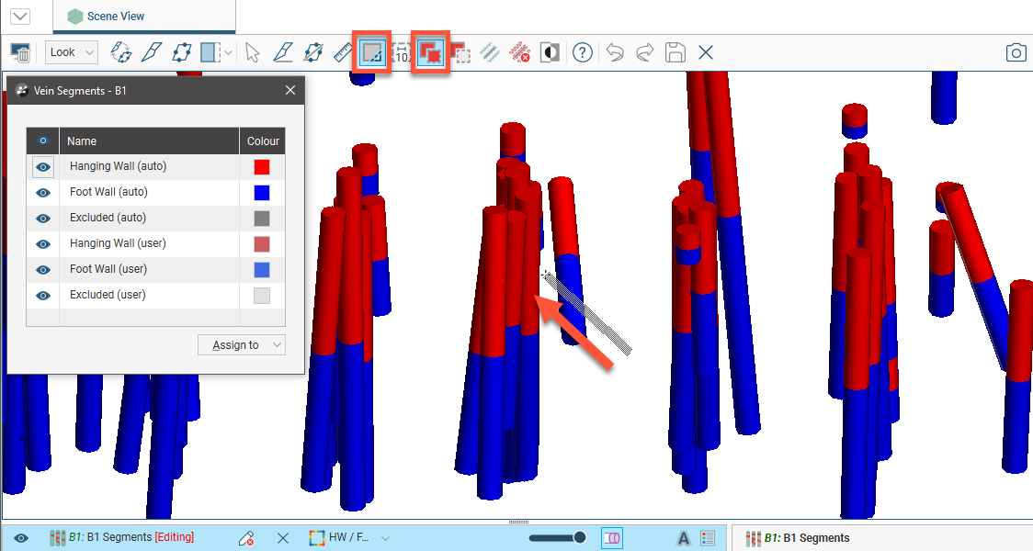Toggle B1 Segments visibility in shape list
1033x551 pixels.
point(21,538)
